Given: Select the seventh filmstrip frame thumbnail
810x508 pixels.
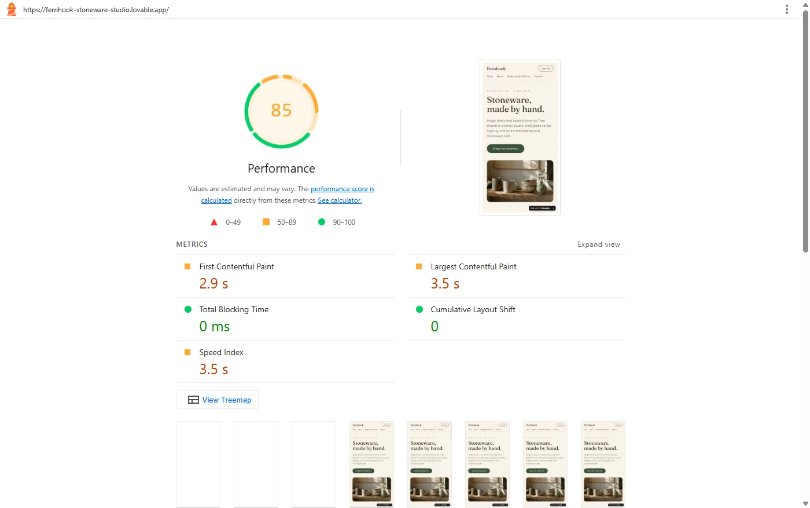Looking at the screenshot, I should coord(546,464).
